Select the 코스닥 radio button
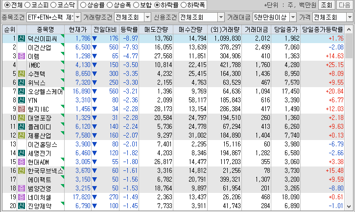This screenshot has height=212, width=355. click(x=53, y=5)
